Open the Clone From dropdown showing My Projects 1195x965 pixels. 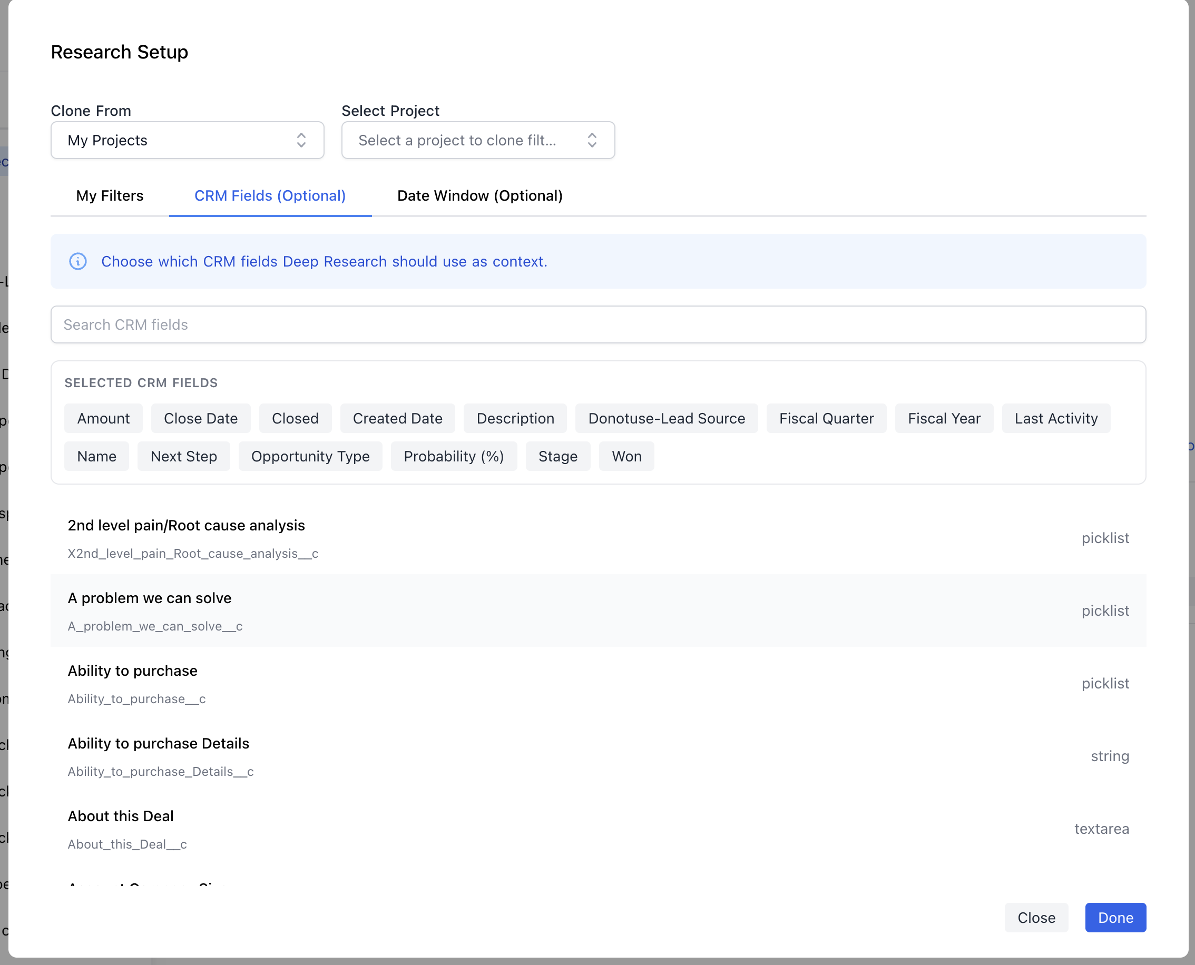tap(188, 140)
